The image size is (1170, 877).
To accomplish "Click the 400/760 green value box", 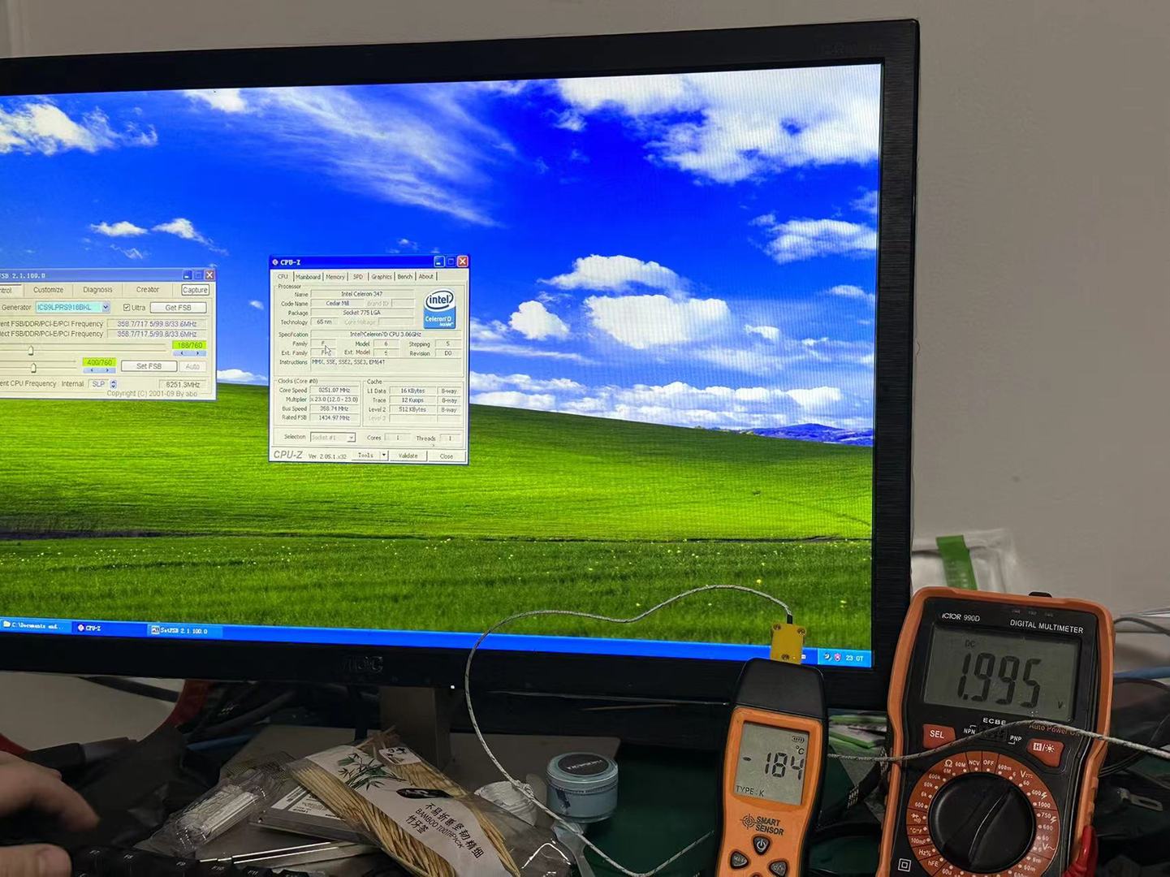I will 99,362.
